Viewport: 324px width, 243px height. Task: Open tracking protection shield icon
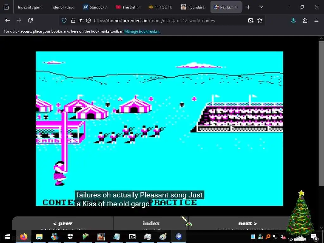64,20
